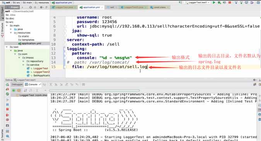This screenshot has height=141, width=261.
Task: Click the green passed-tests filter toggle
Action: point(14,91)
